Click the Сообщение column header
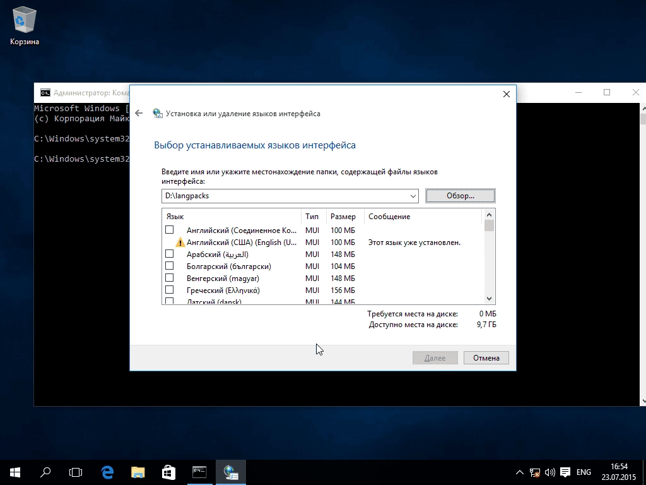 [x=423, y=217]
